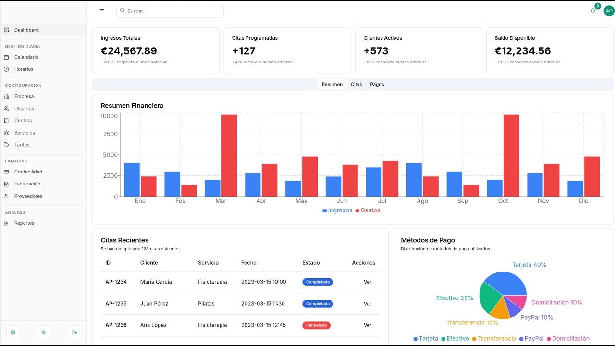Screen dimensions: 615x346
Task: Select the Tarifas sidebar item
Action: pos(43,145)
